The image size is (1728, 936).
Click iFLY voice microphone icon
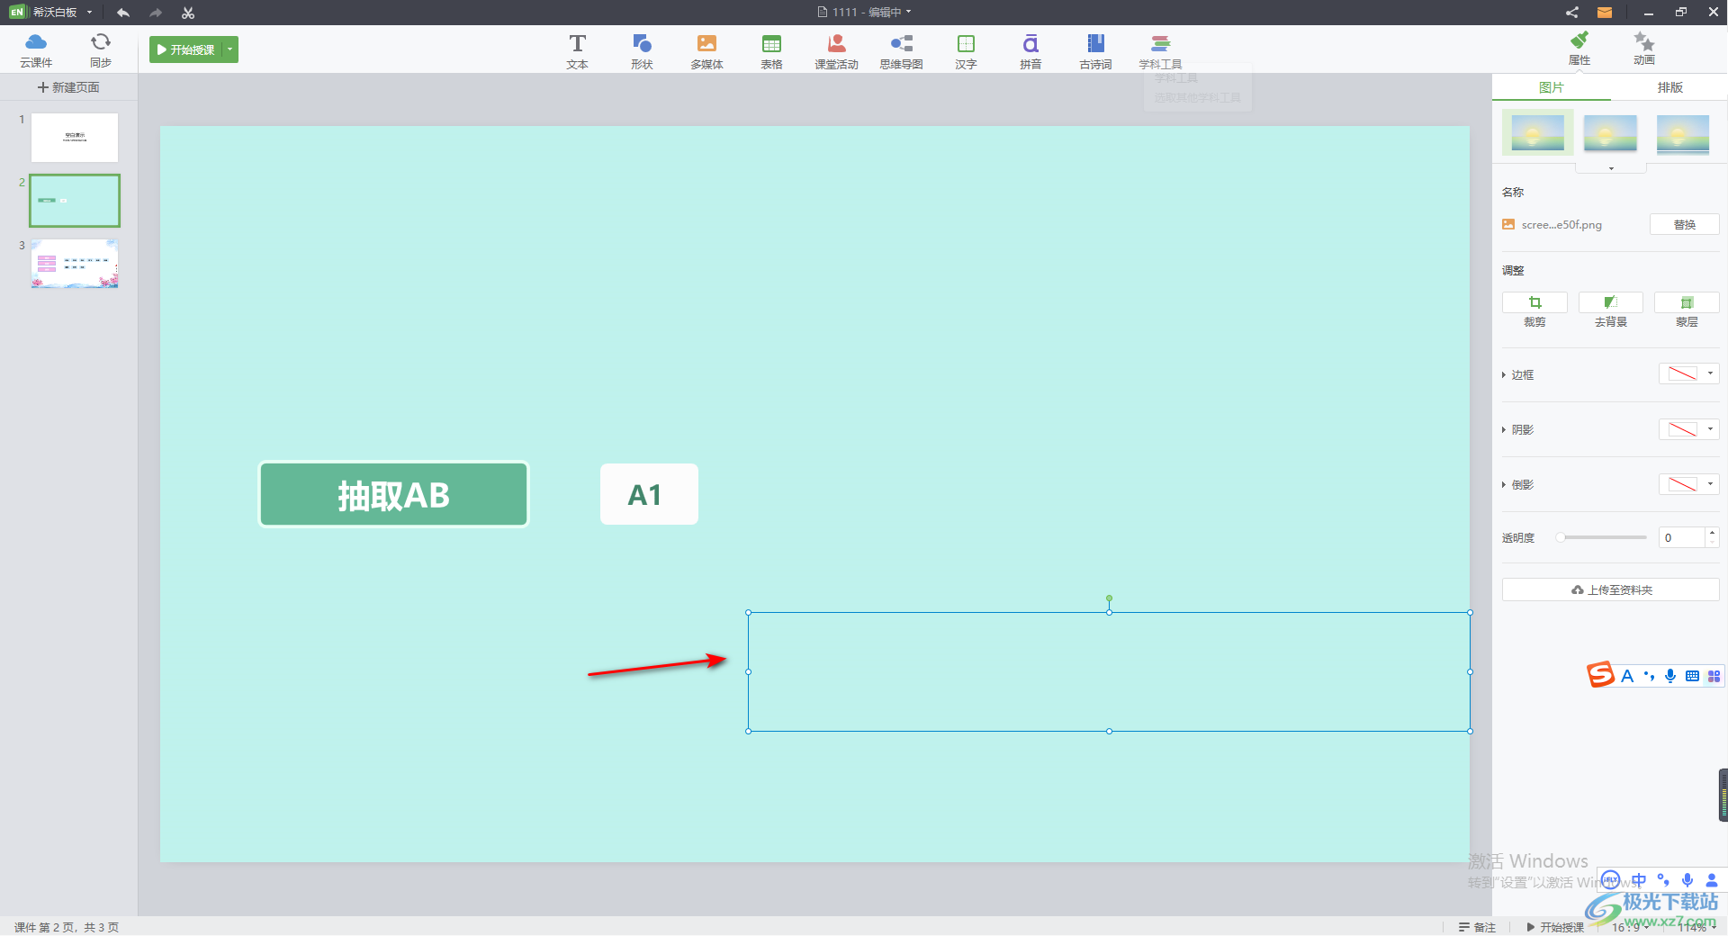pyautogui.click(x=1687, y=880)
